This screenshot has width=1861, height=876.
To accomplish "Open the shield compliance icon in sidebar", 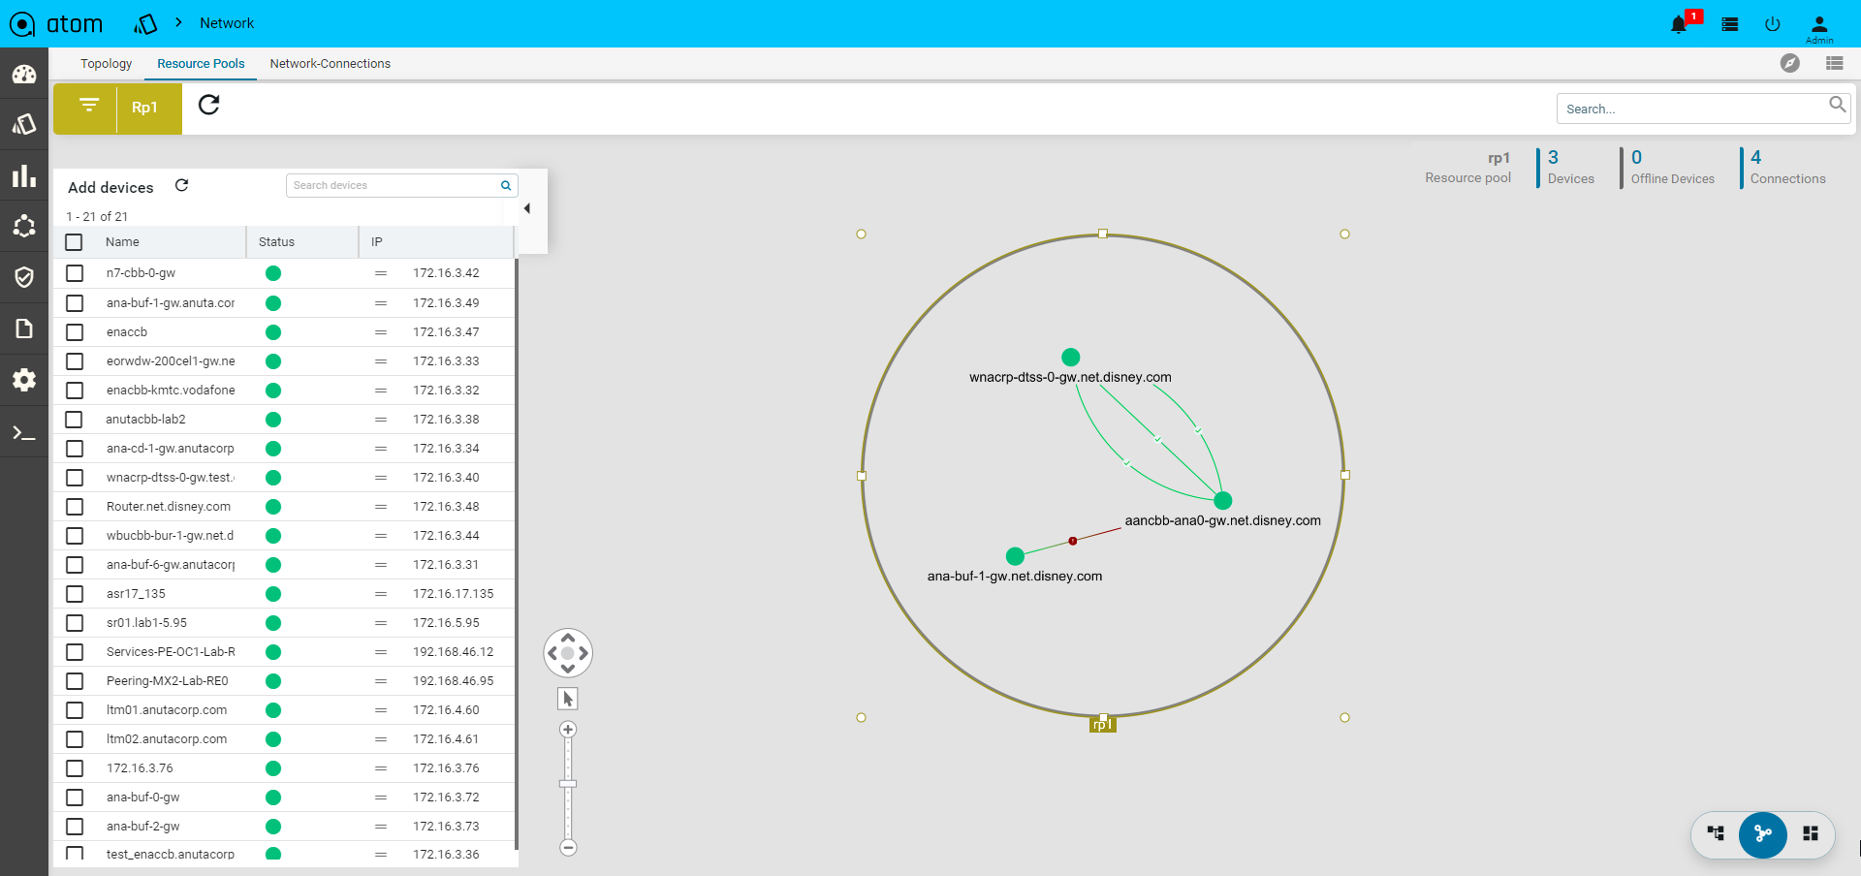I will click(x=24, y=277).
